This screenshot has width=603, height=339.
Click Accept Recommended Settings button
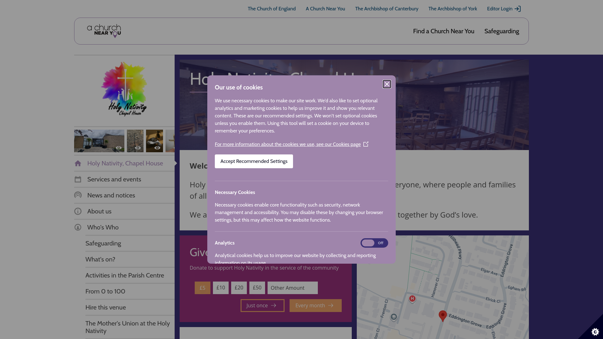coord(254,161)
